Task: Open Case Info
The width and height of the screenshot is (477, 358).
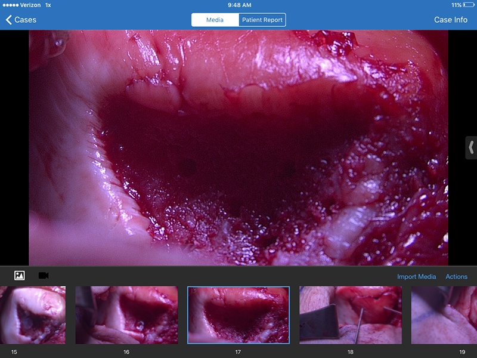Action: click(x=451, y=20)
